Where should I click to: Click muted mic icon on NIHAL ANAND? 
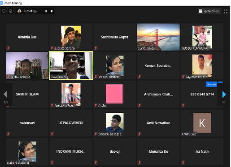(9, 77)
